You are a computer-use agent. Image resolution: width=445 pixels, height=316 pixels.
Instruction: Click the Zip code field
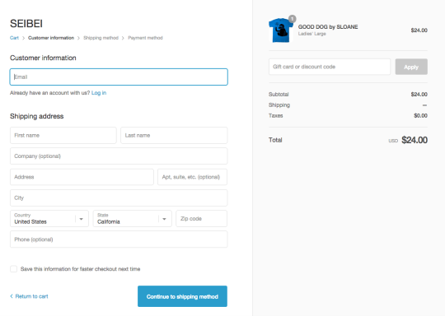pos(202,219)
